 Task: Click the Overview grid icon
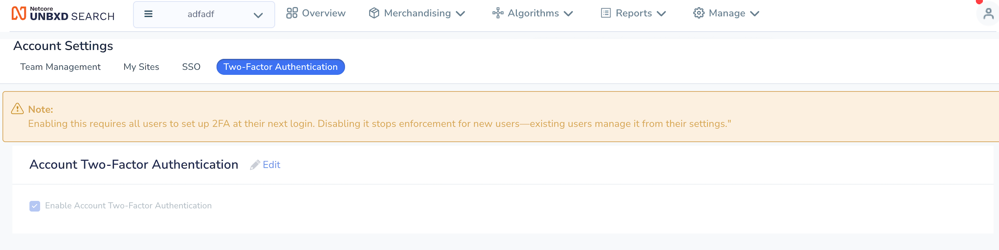click(292, 13)
